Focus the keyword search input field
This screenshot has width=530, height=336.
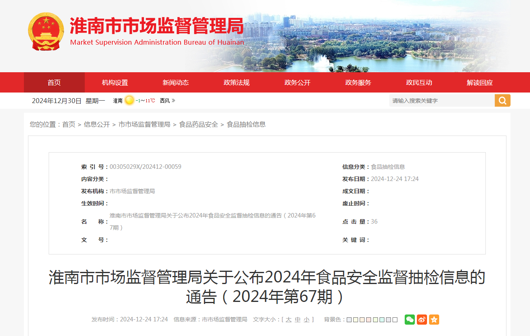pyautogui.click(x=442, y=101)
